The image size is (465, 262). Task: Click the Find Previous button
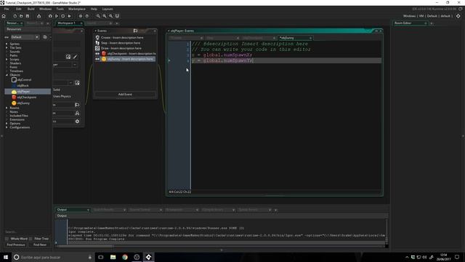pyautogui.click(x=16, y=245)
